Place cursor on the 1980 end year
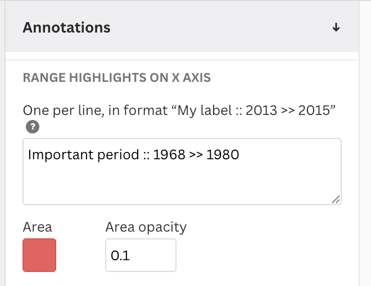This screenshot has width=371, height=286. coord(223,154)
